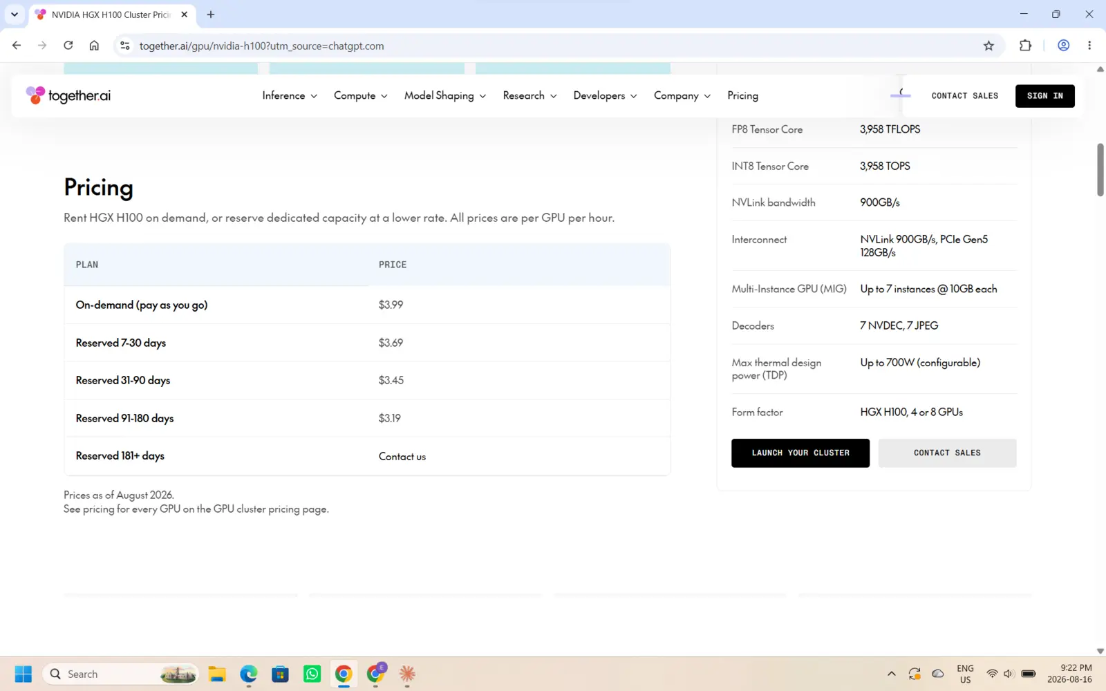This screenshot has width=1106, height=691.
Task: Open WhatsApp from the taskbar
Action: (312, 674)
